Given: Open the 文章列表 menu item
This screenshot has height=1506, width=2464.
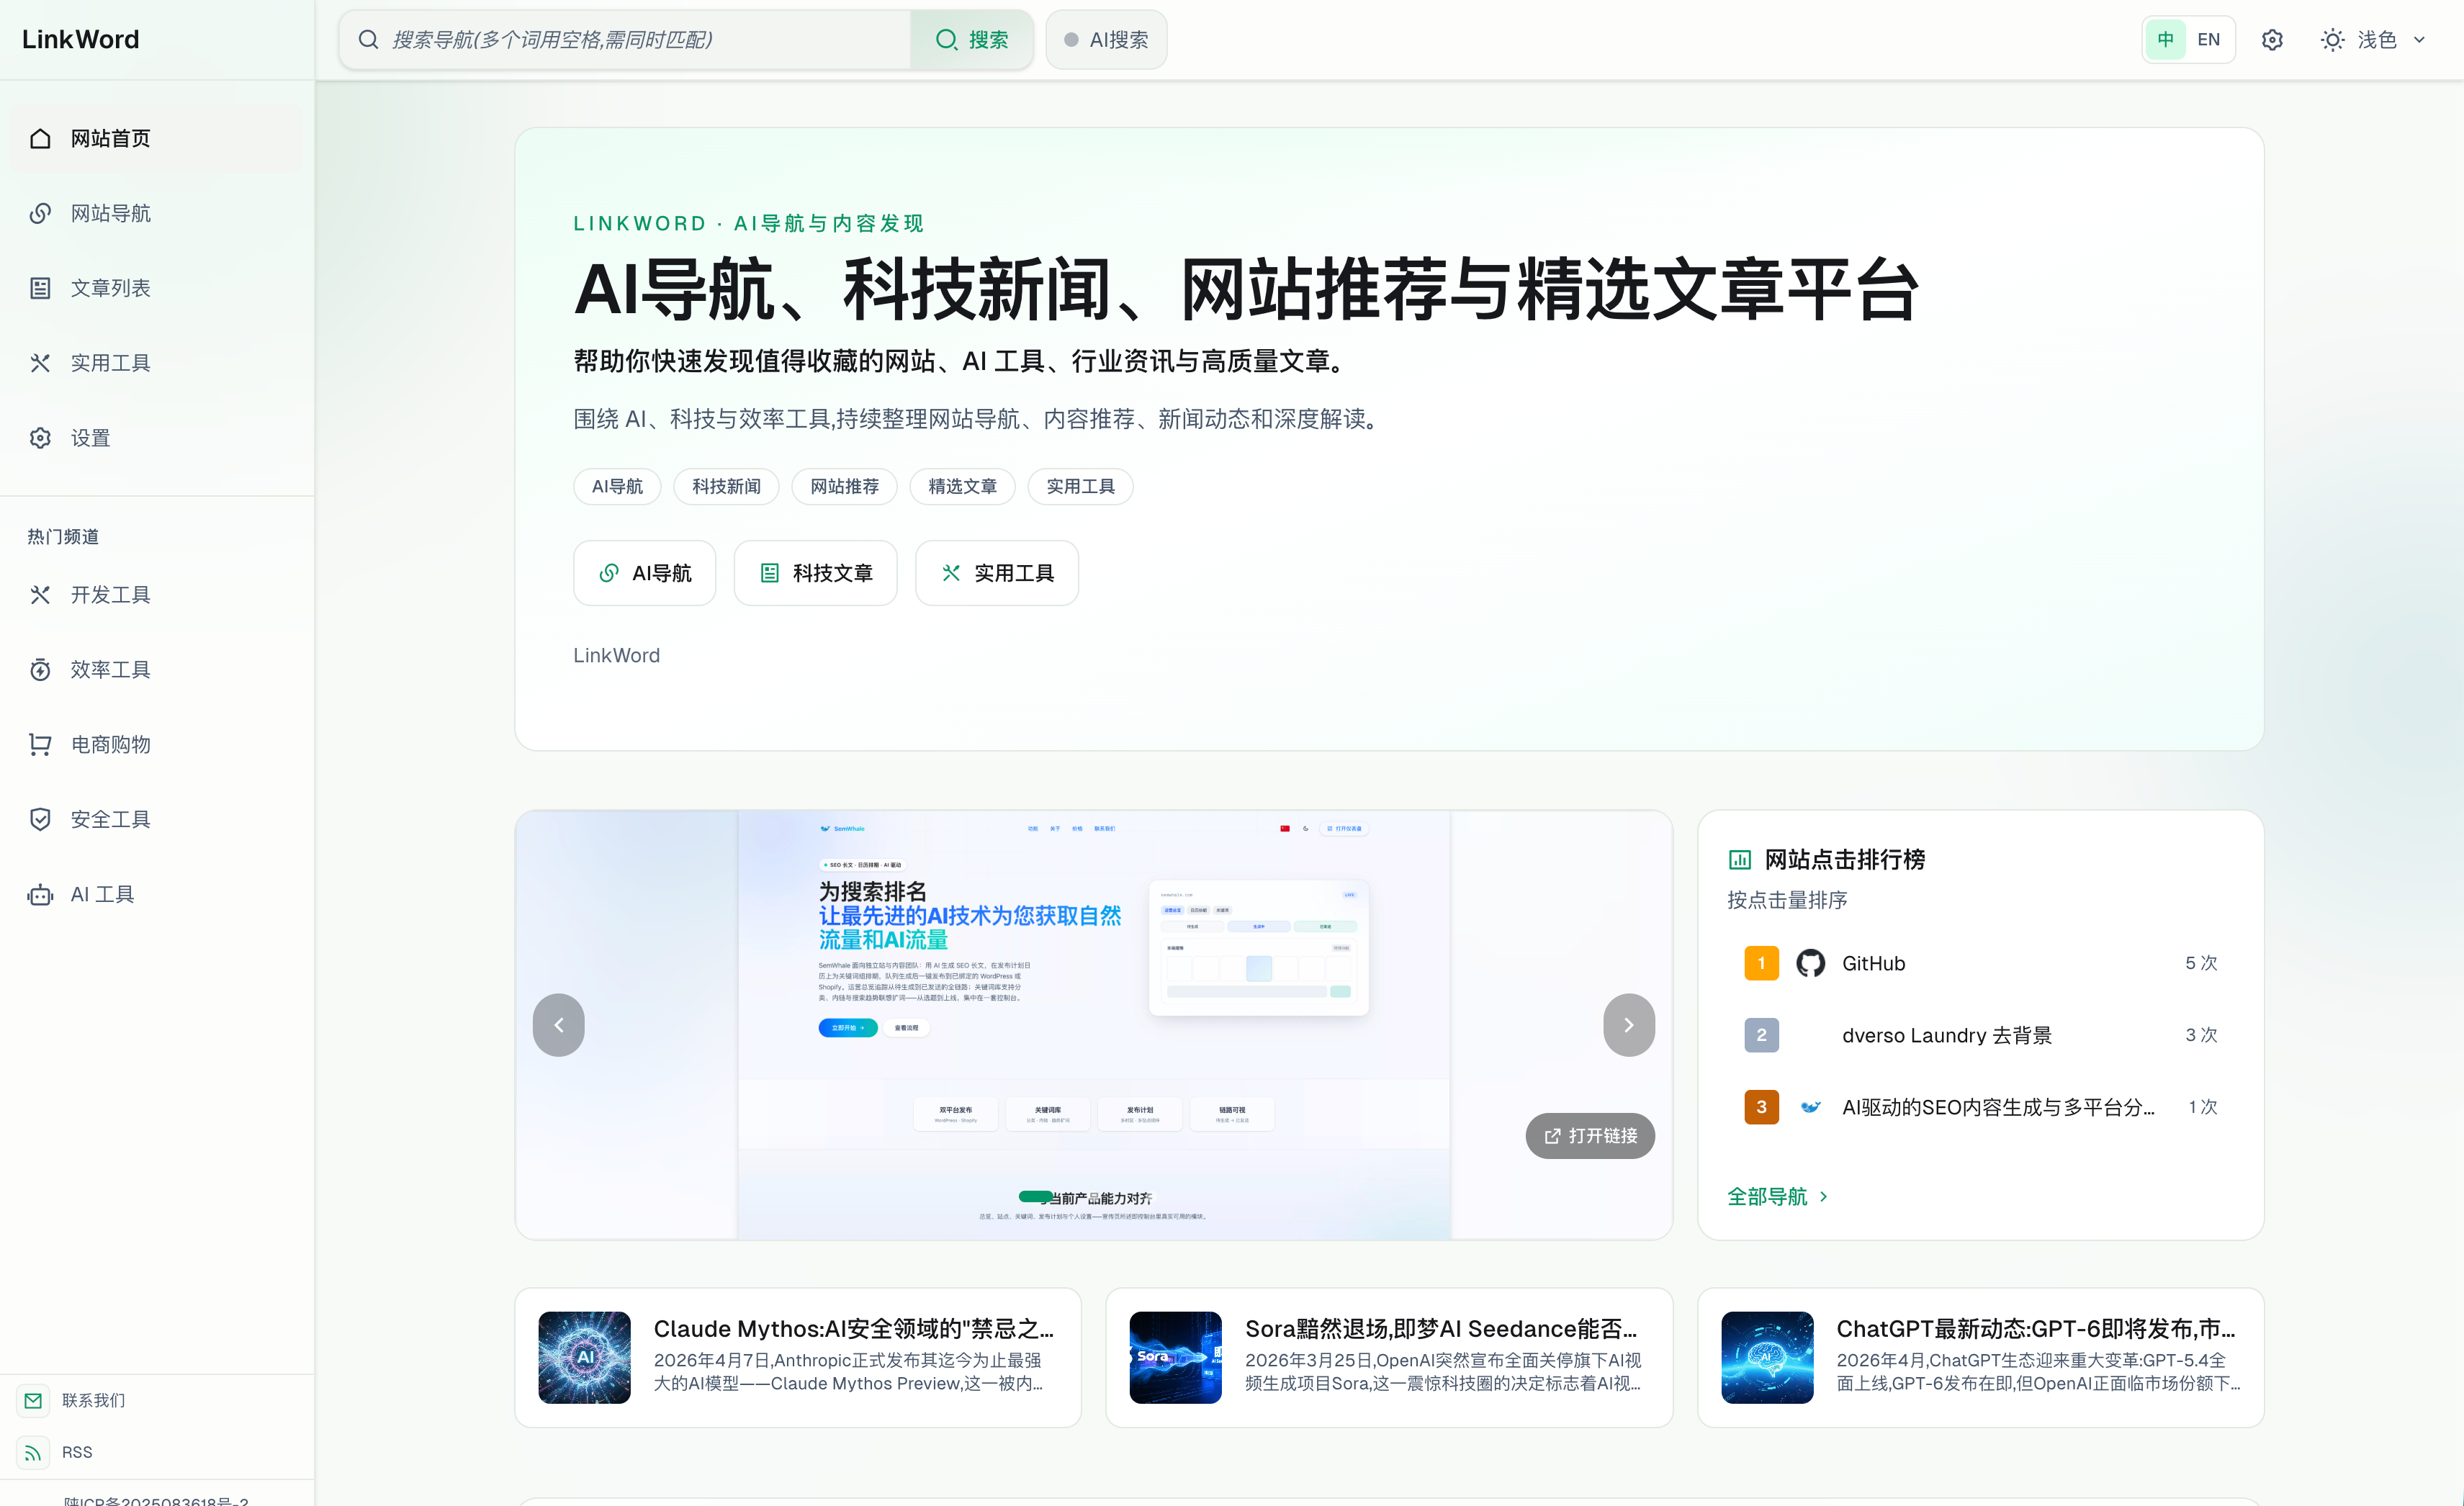Looking at the screenshot, I should pyautogui.click(x=157, y=288).
